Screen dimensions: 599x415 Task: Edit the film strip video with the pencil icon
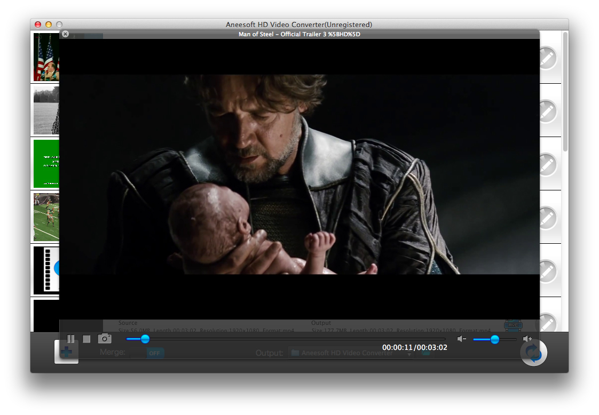[x=548, y=272]
